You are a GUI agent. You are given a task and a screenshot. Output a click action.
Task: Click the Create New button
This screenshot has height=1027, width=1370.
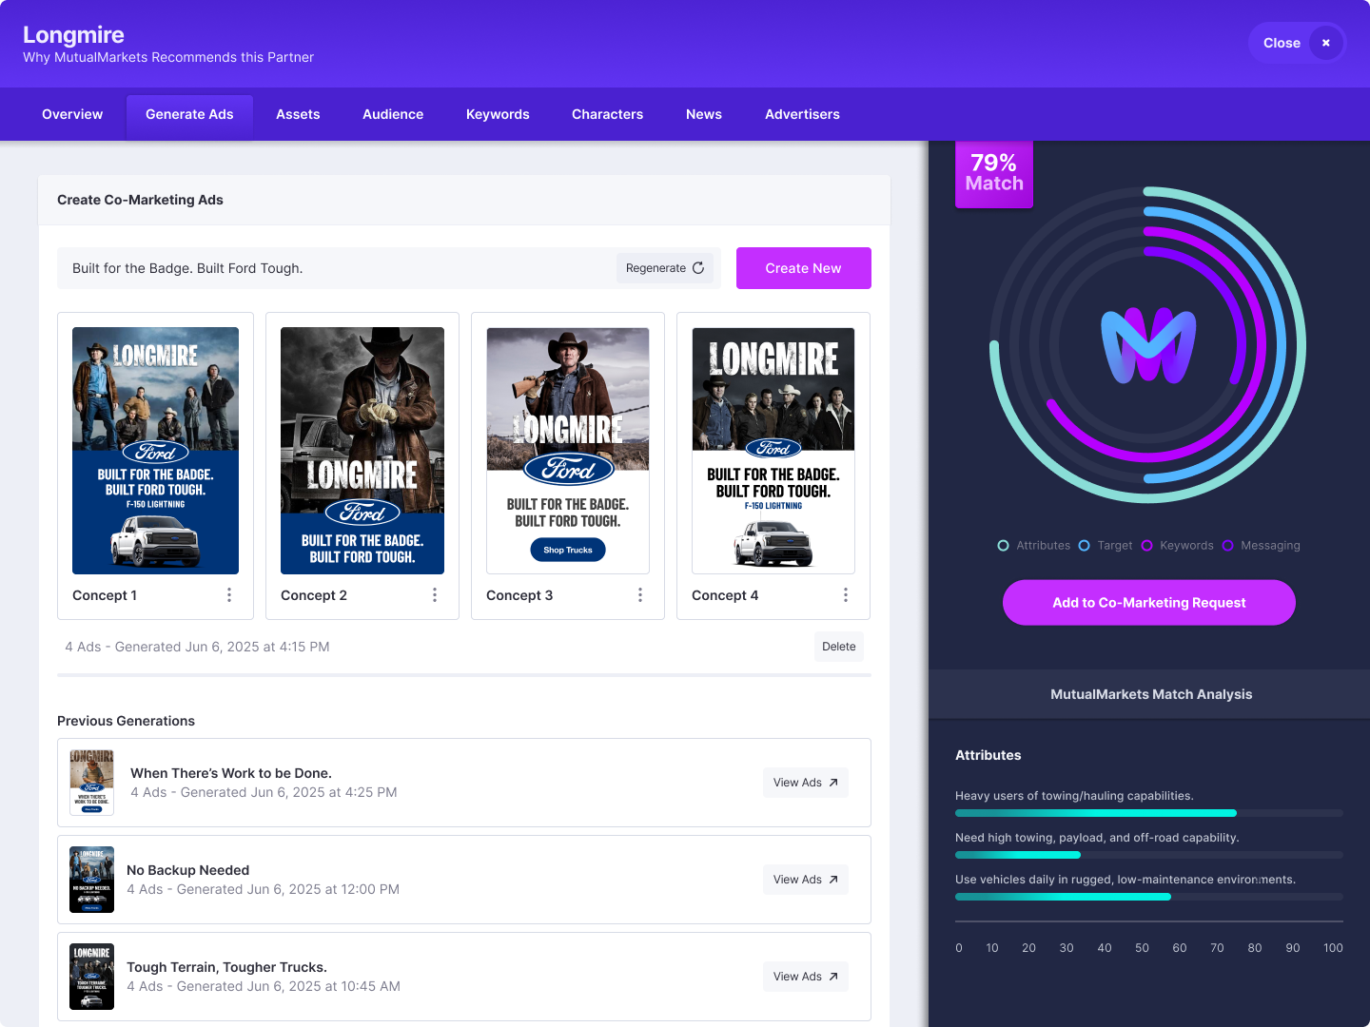803,268
